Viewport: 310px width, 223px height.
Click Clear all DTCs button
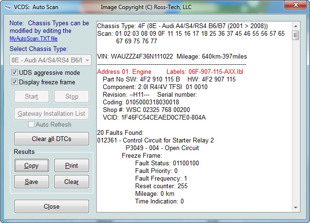[x=51, y=138]
